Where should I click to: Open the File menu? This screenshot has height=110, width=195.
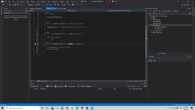coord(5,2)
